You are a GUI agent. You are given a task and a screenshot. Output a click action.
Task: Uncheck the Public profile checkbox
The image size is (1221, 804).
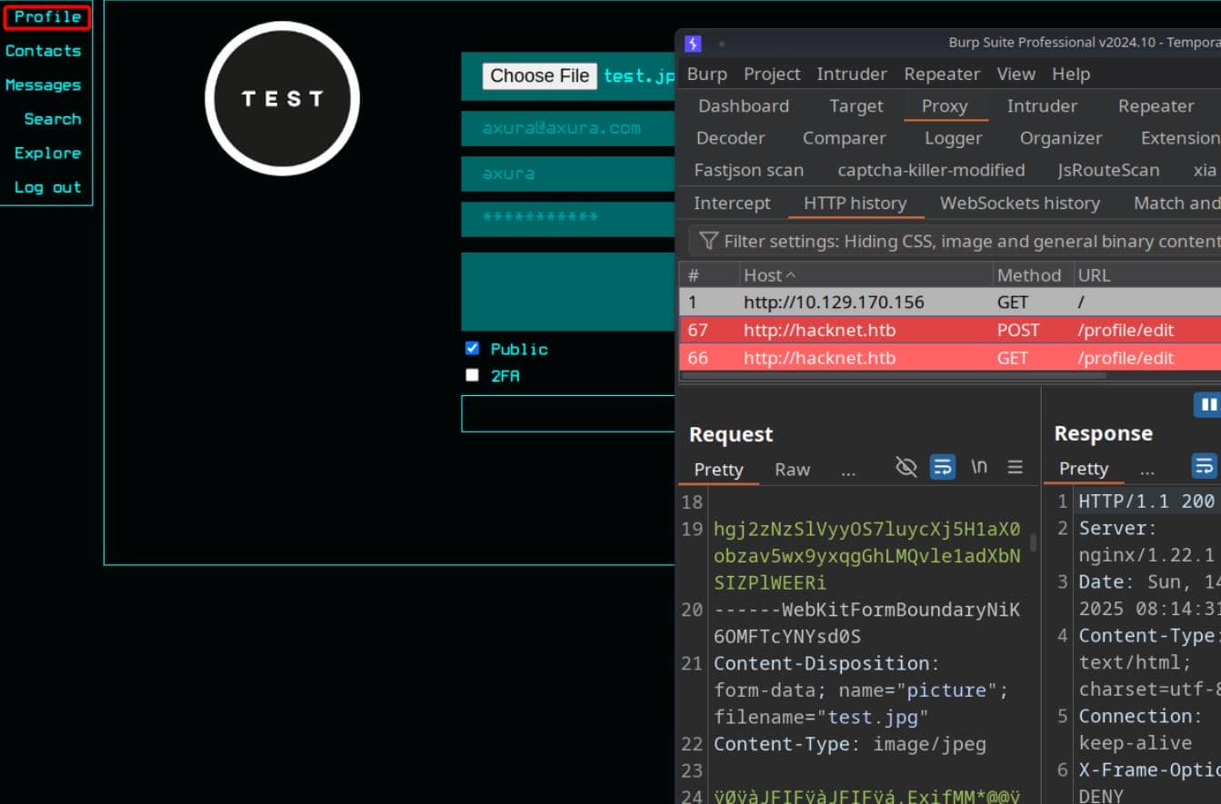(x=472, y=348)
